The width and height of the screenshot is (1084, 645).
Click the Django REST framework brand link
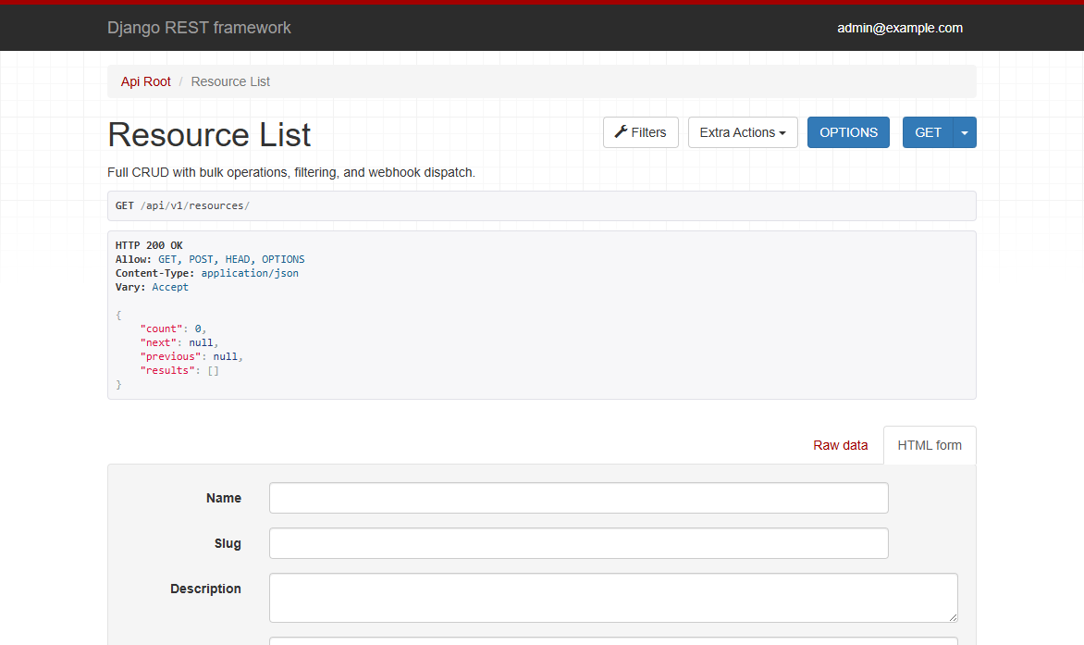click(x=199, y=28)
